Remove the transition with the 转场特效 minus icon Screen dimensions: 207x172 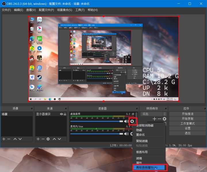pyautogui.click(x=159, y=119)
